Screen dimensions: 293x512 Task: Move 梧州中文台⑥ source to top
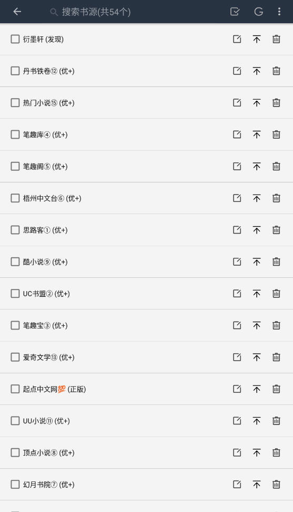click(257, 198)
